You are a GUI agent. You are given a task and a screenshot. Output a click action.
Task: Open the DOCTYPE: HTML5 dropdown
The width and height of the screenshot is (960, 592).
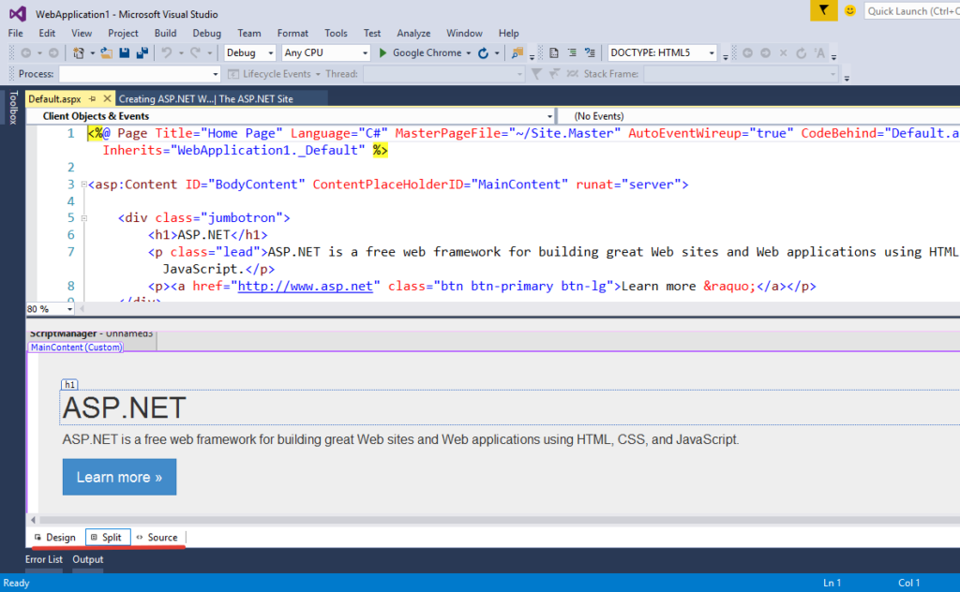pos(661,52)
